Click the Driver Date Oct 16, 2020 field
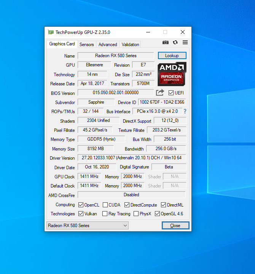Viewport: 255px width, 274px height. [x=97, y=167]
